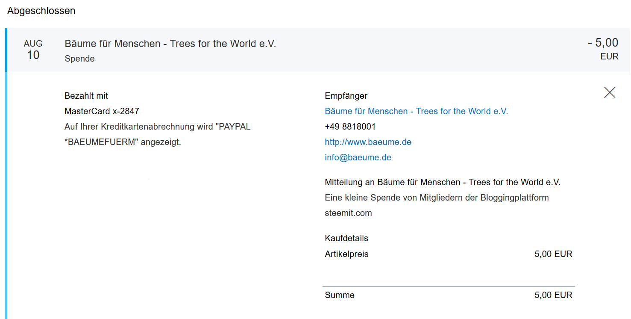
Task: Click the 'Empfänger' label
Action: click(x=346, y=96)
